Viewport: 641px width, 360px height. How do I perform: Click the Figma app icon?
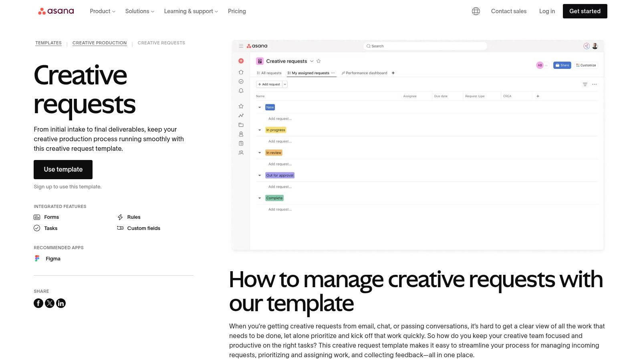(x=37, y=258)
